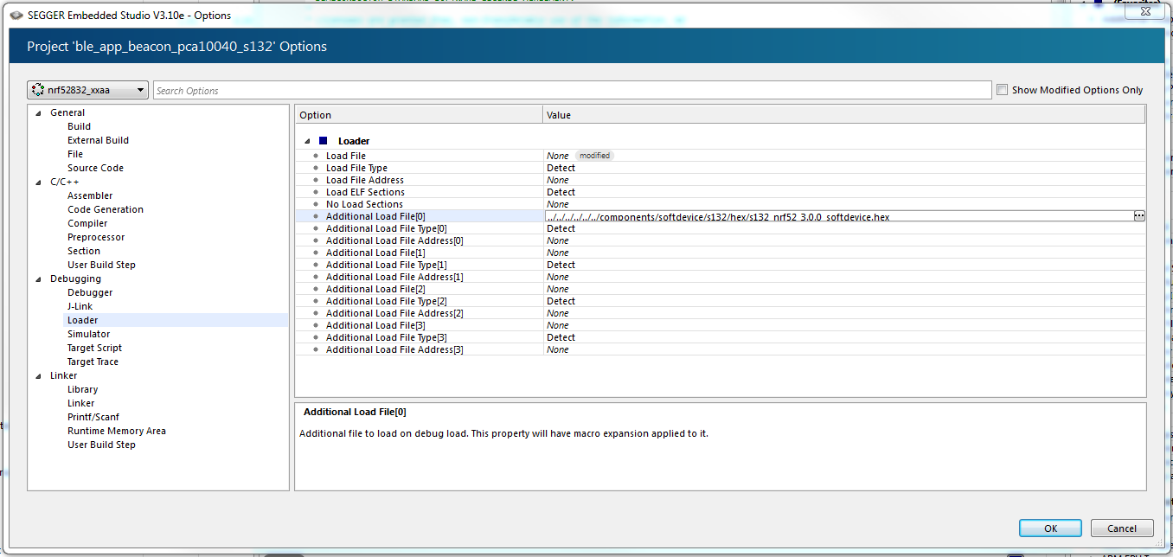The height and width of the screenshot is (557, 1173).
Task: Select Additional Load File Type[1] row
Action: point(720,265)
